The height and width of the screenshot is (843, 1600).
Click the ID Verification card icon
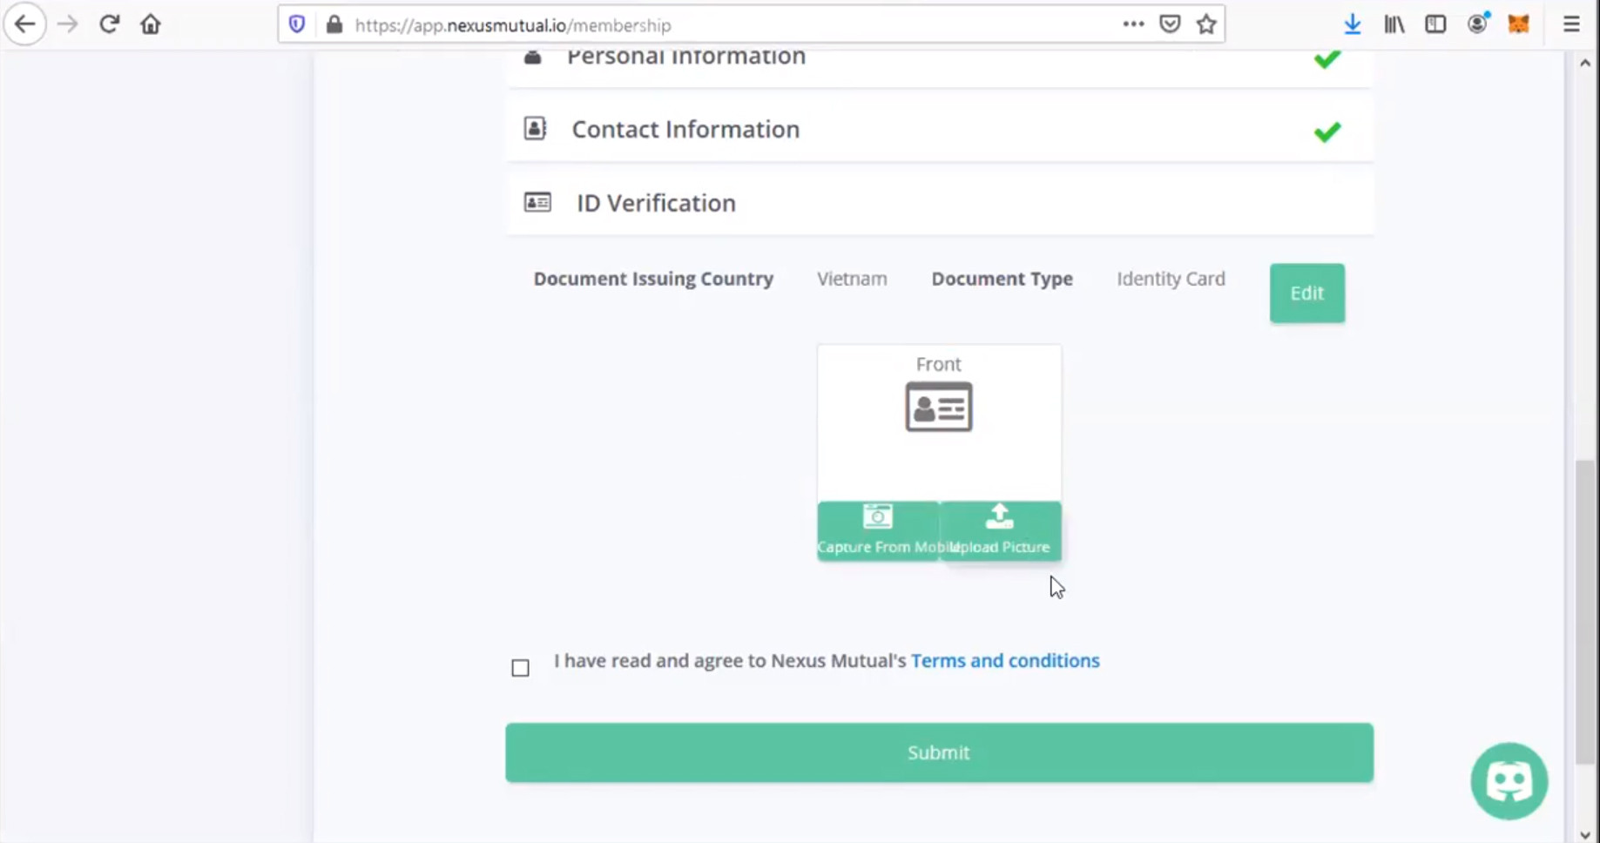tap(537, 203)
